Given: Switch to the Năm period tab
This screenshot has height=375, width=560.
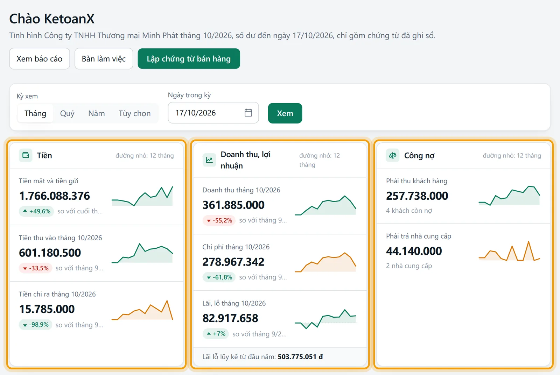Looking at the screenshot, I should 96,113.
